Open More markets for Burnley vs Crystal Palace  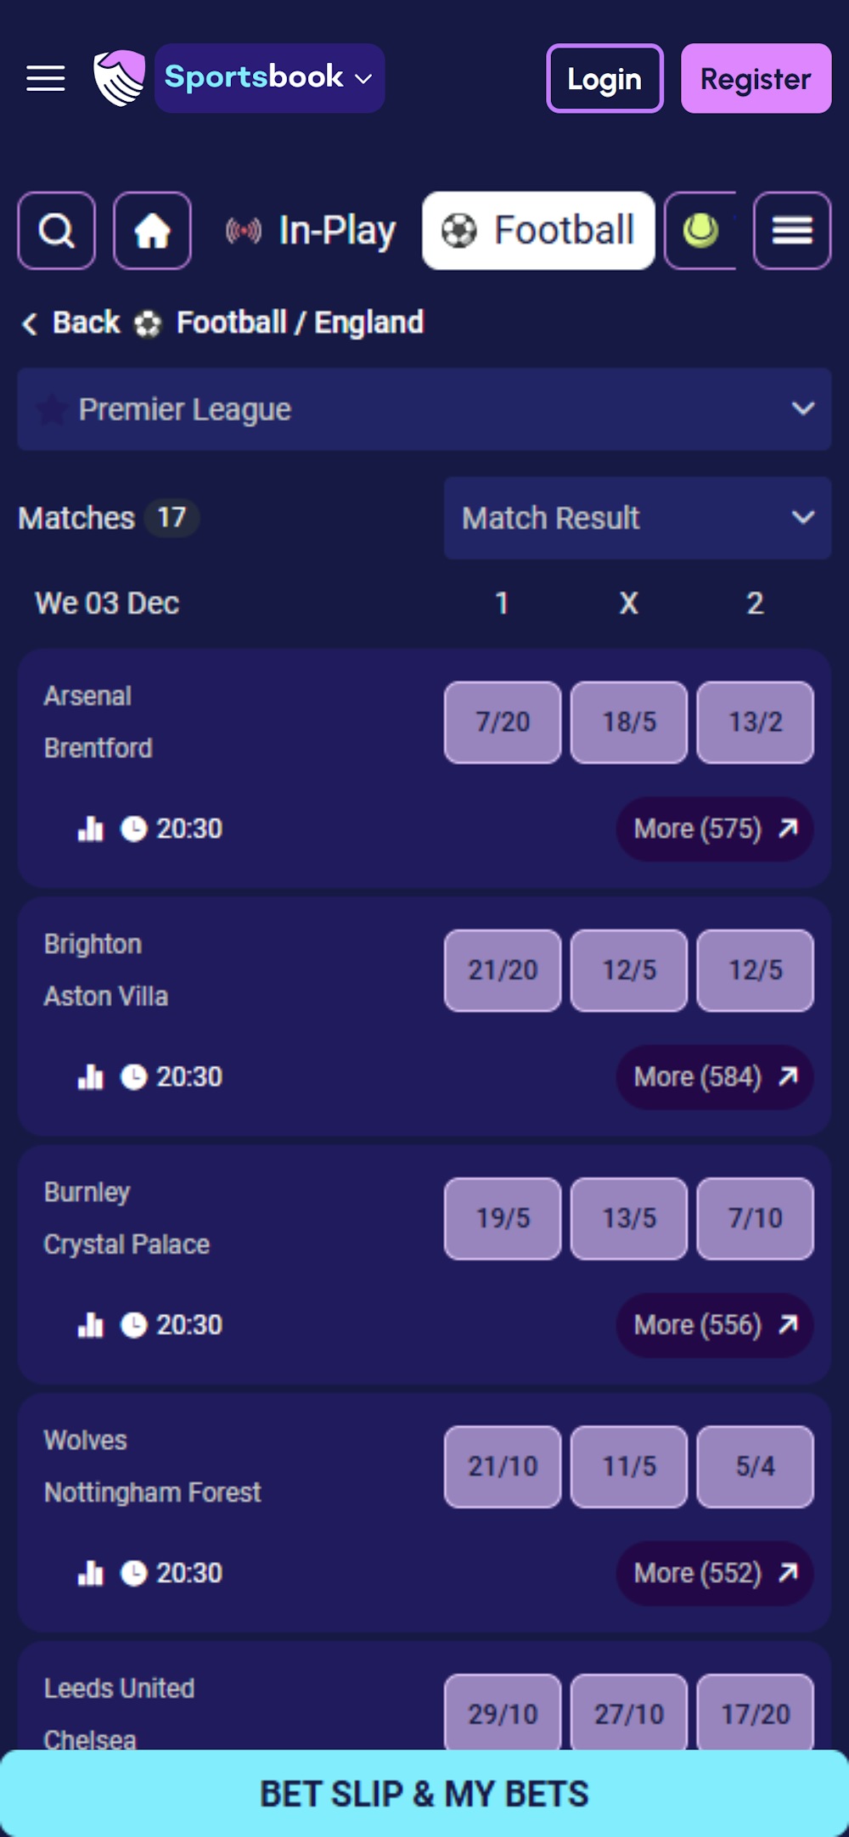(714, 1324)
